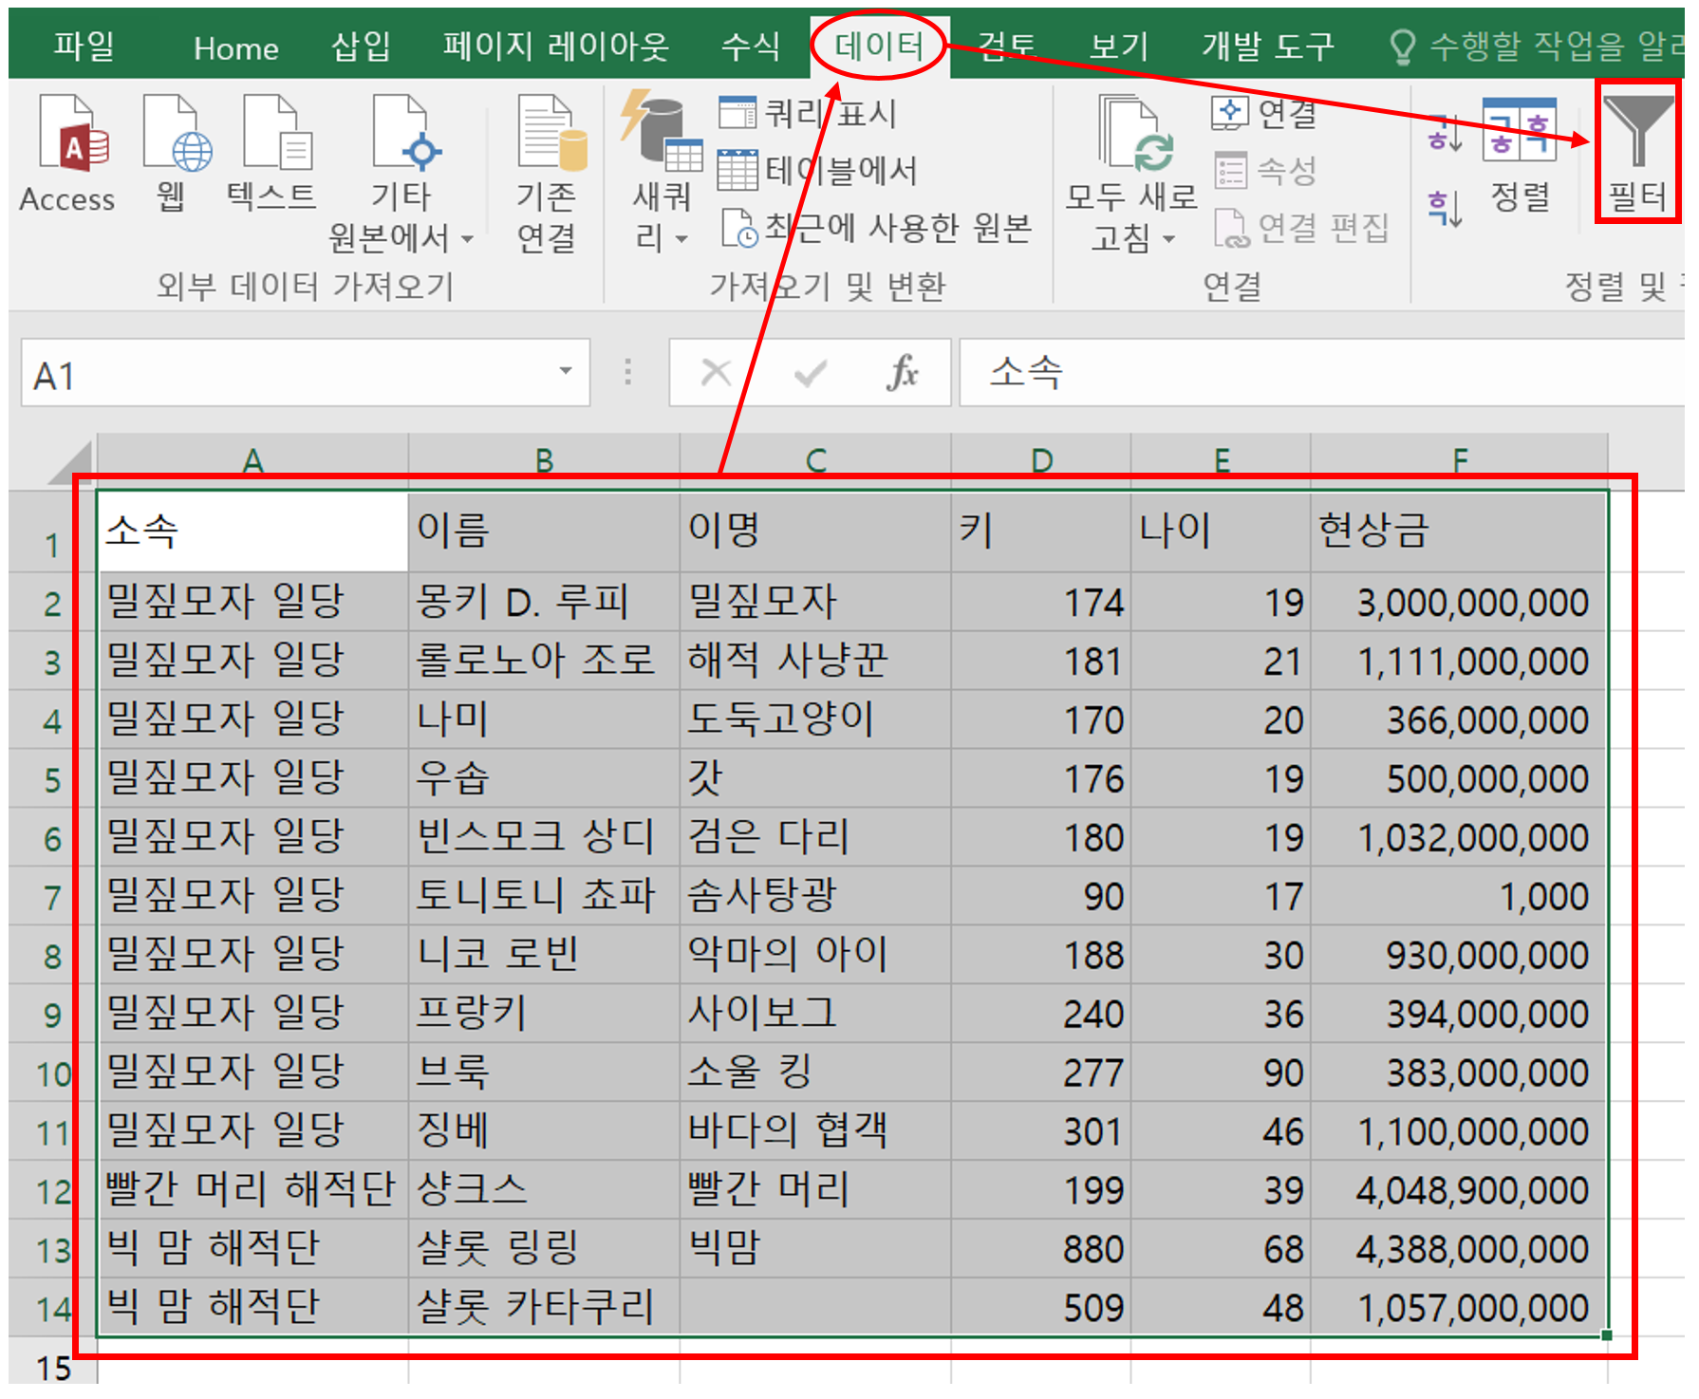This screenshot has height=1399, width=1699.
Task: Click the Select All corner triangle
Action: (x=71, y=463)
